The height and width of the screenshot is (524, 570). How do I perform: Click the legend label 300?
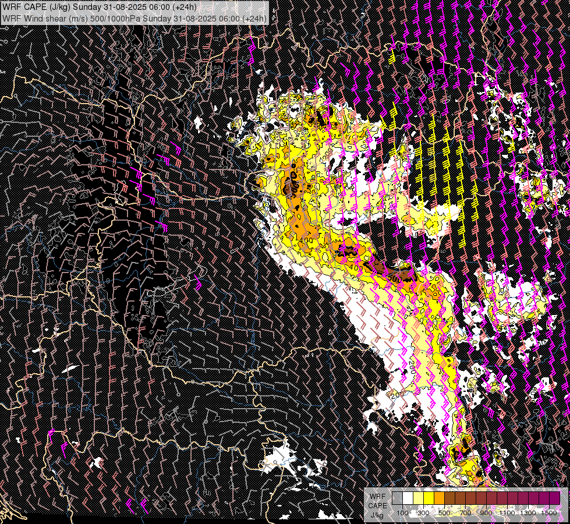(x=423, y=513)
